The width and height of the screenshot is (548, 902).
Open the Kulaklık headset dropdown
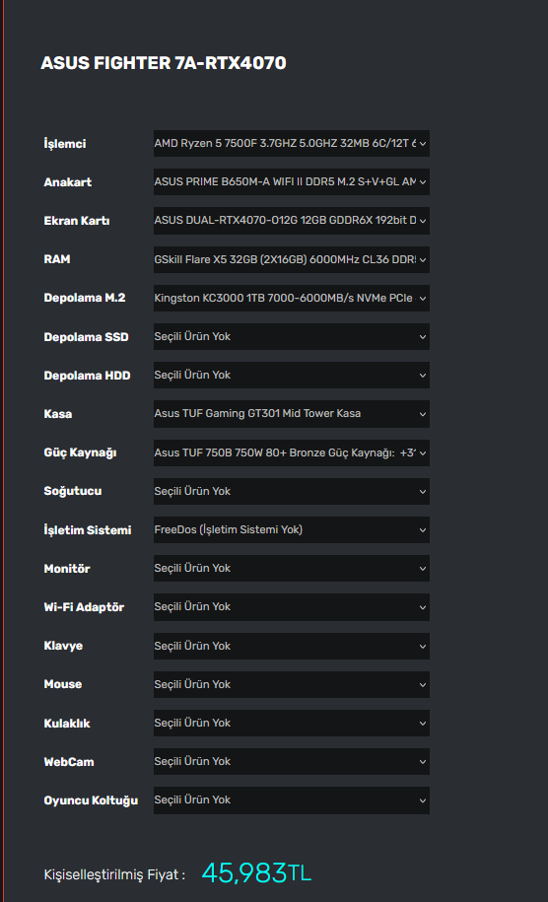coord(291,724)
